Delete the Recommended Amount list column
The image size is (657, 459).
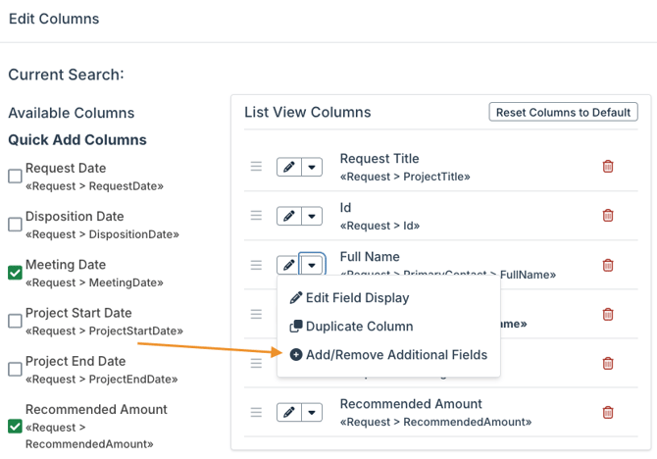[608, 412]
